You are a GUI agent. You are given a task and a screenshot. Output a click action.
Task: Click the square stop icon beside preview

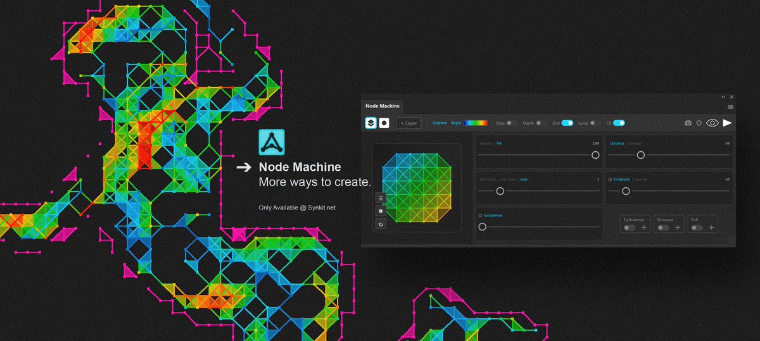[381, 211]
